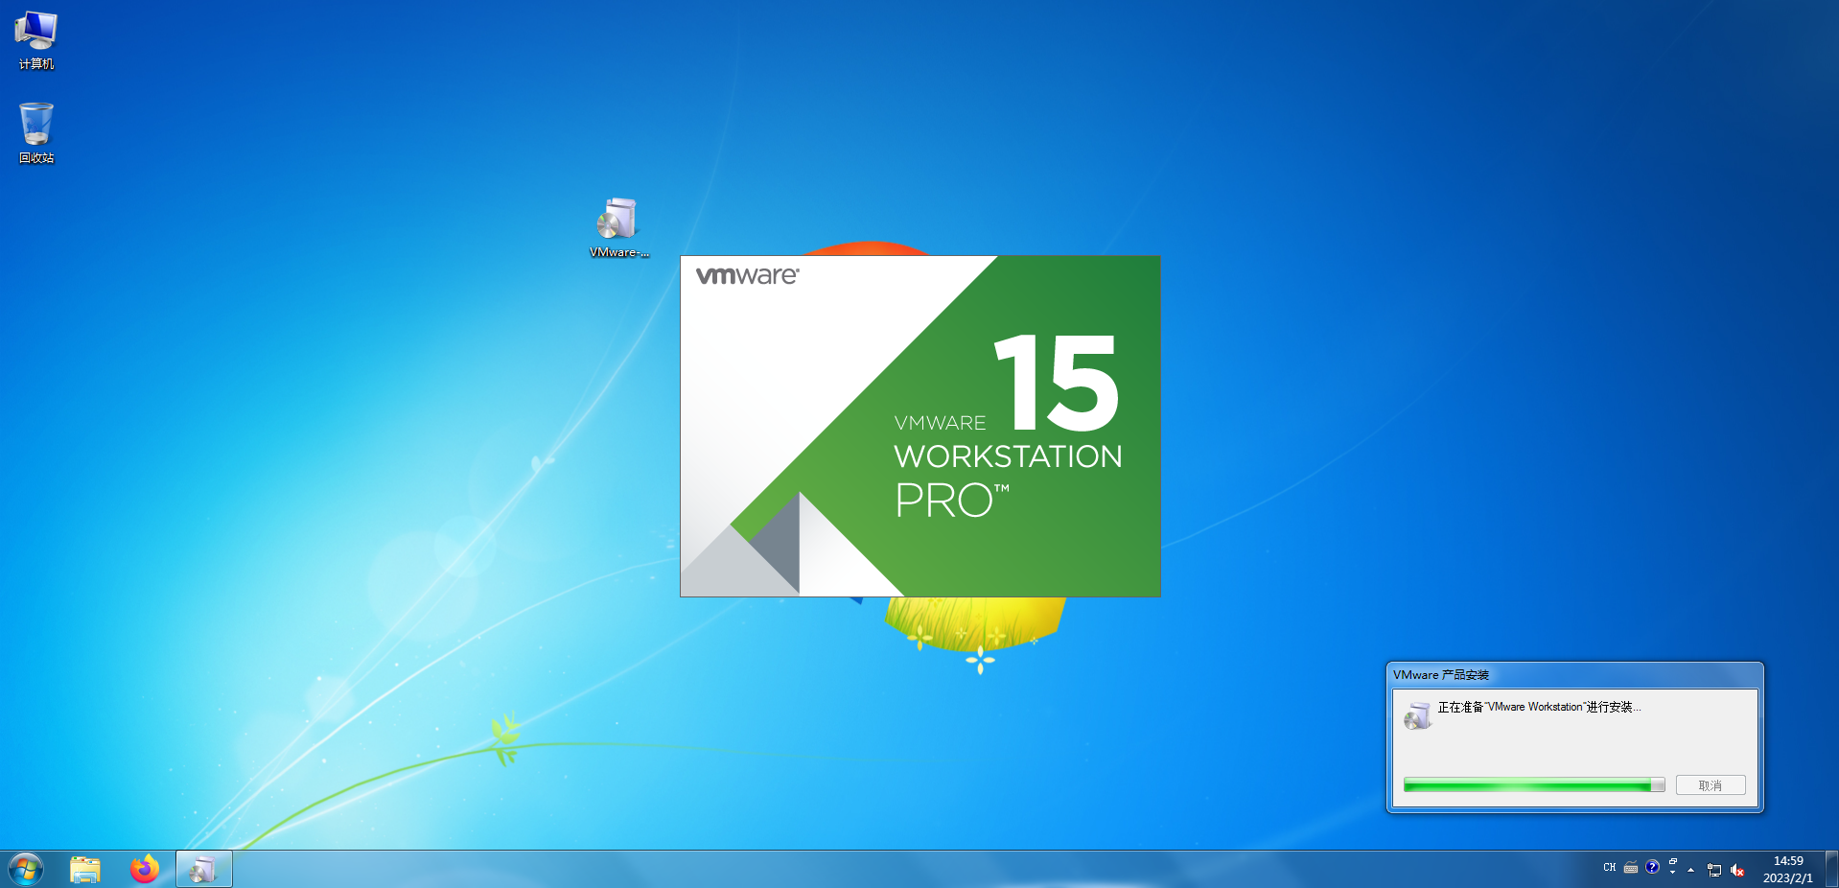This screenshot has height=888, width=1839.
Task: Click the VMware 产品安装 title bar
Action: pyautogui.click(x=1574, y=675)
